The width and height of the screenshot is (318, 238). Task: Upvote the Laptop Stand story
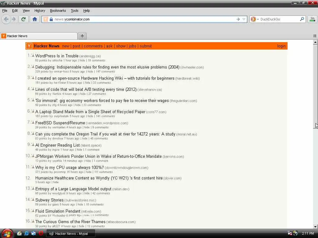click(33, 111)
